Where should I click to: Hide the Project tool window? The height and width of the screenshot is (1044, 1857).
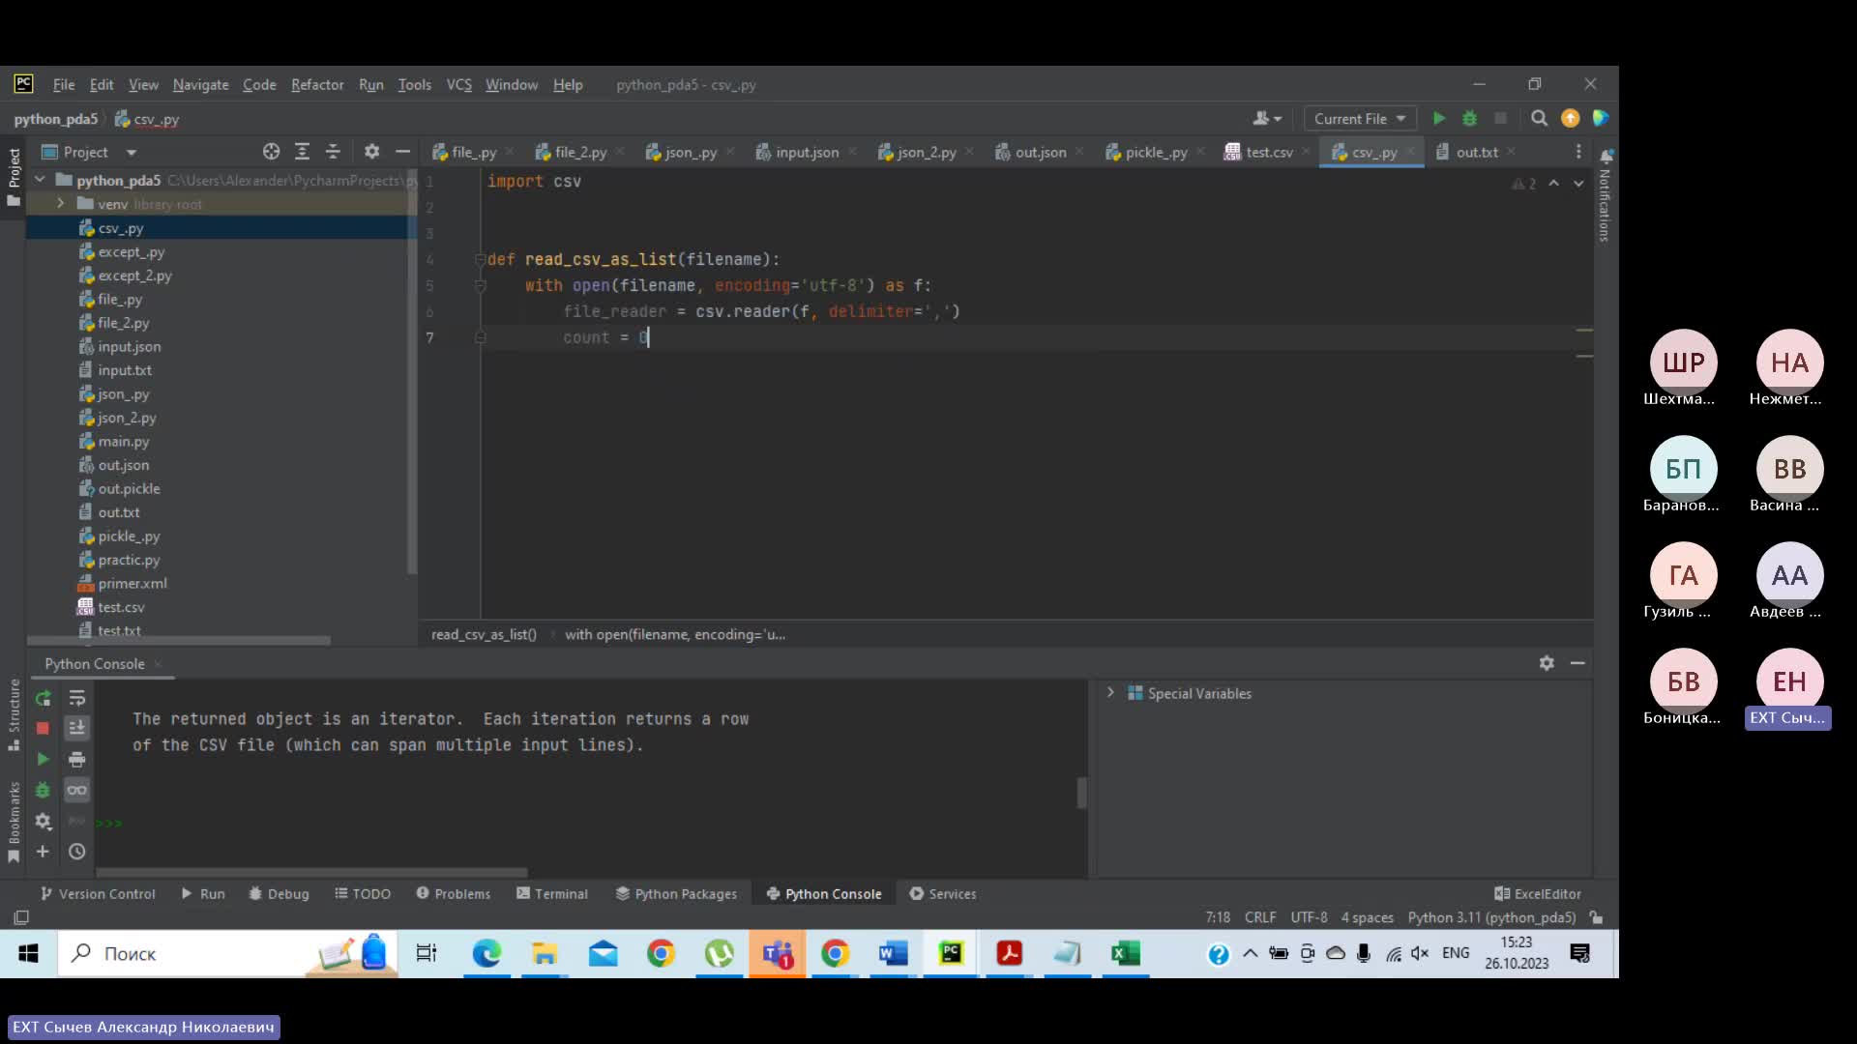[402, 152]
